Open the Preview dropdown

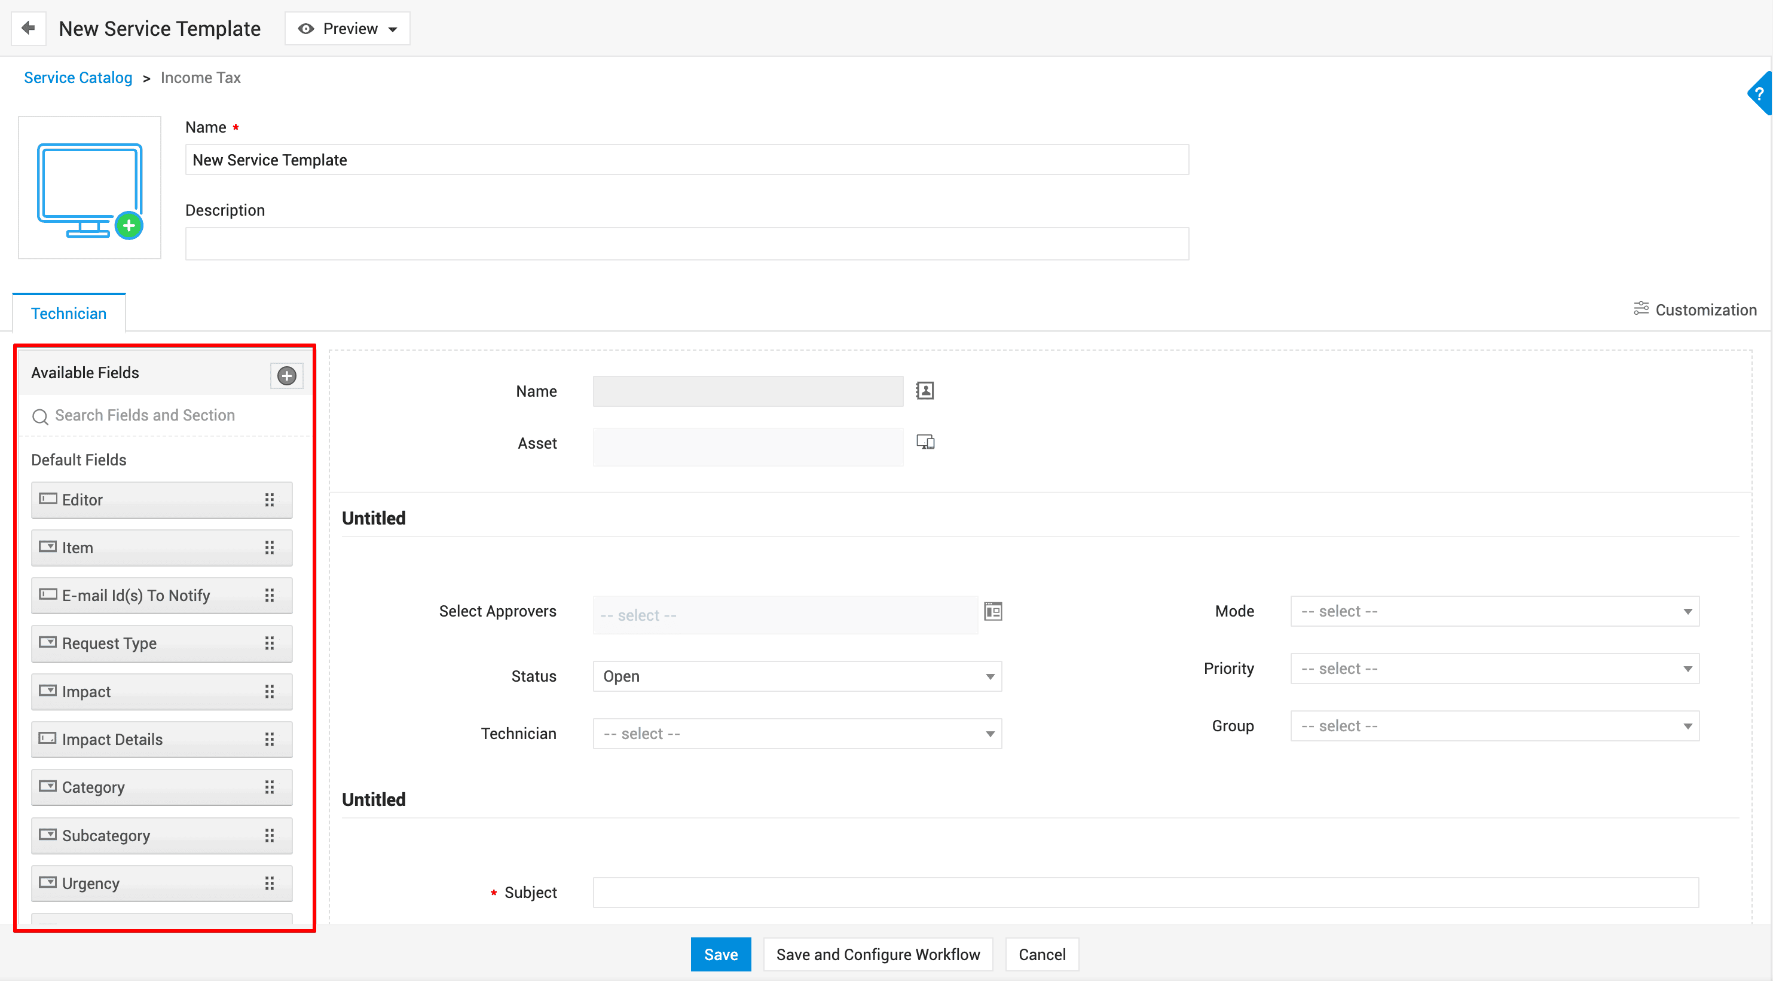point(347,28)
